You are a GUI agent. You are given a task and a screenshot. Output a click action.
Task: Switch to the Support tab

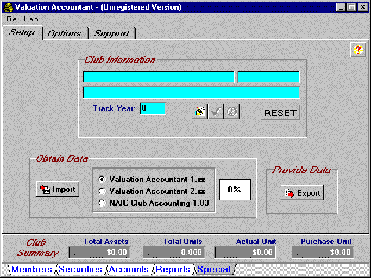pos(111,34)
